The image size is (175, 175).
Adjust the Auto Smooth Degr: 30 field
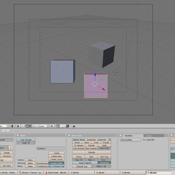[26, 143]
